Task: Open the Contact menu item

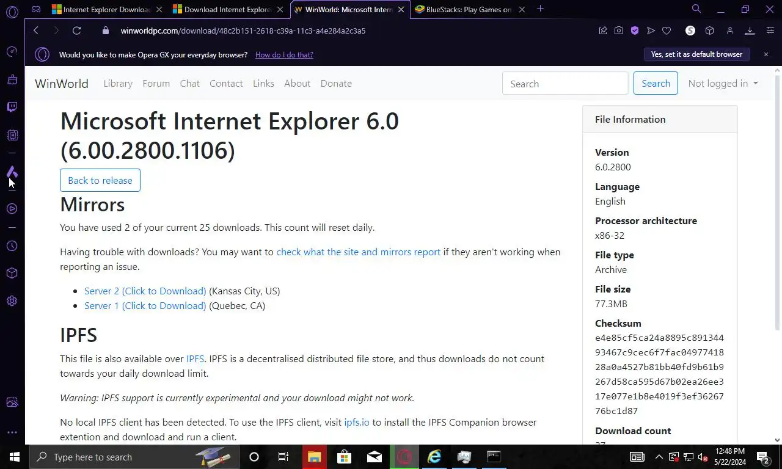Action: (x=226, y=84)
